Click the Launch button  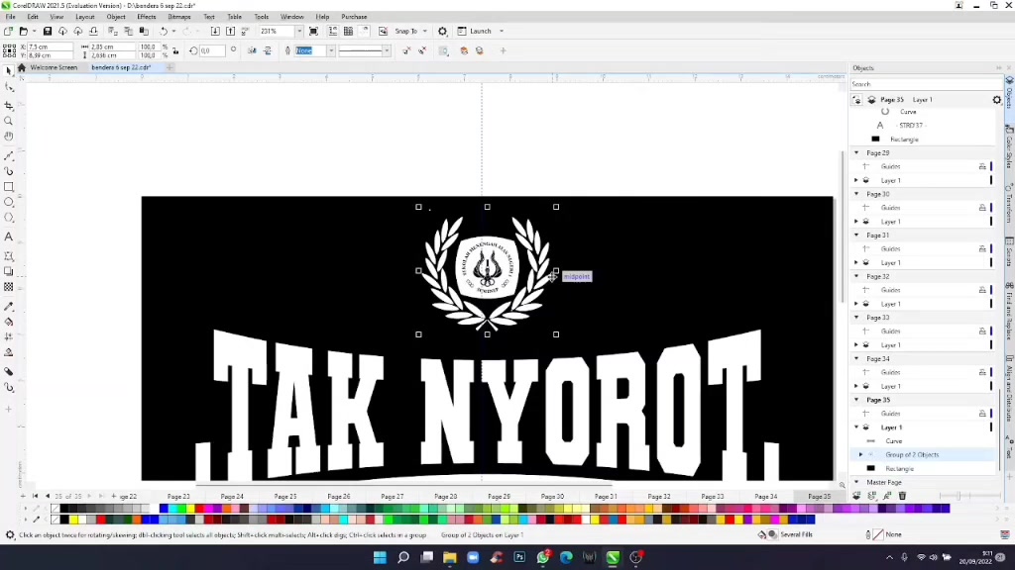475,31
